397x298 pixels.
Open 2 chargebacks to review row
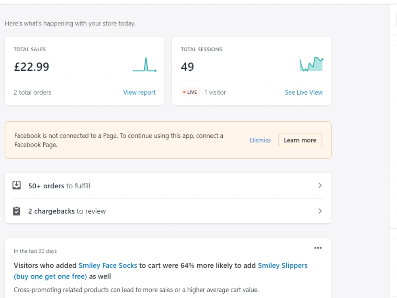[168, 211]
